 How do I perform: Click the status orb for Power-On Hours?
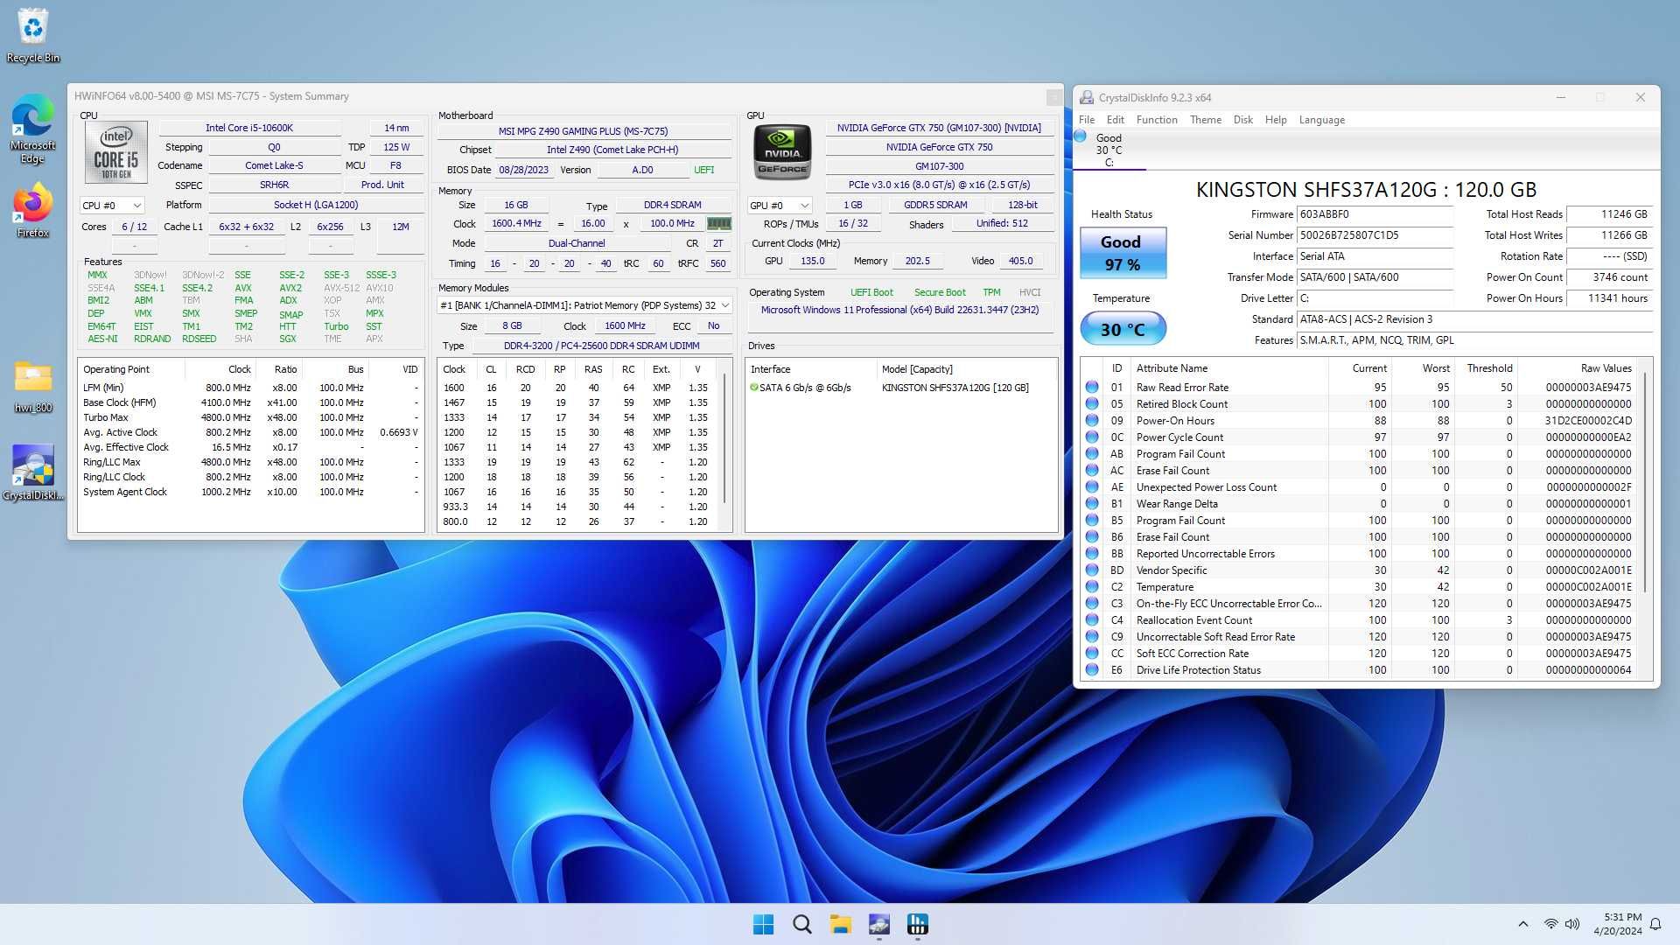[1092, 420]
